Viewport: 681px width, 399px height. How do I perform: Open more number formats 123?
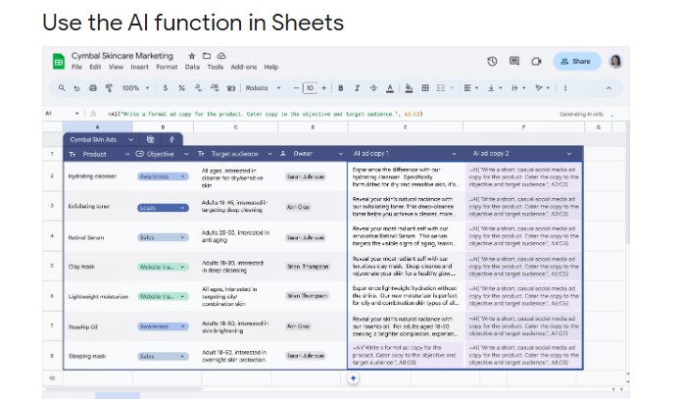(231, 88)
